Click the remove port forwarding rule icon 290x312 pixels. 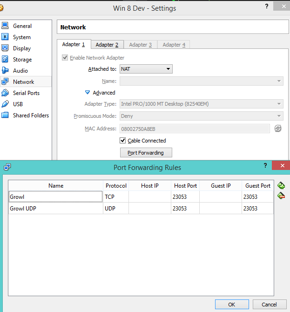point(281,196)
